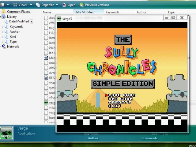Open the Organize dropdown arrow

pos(57,5)
